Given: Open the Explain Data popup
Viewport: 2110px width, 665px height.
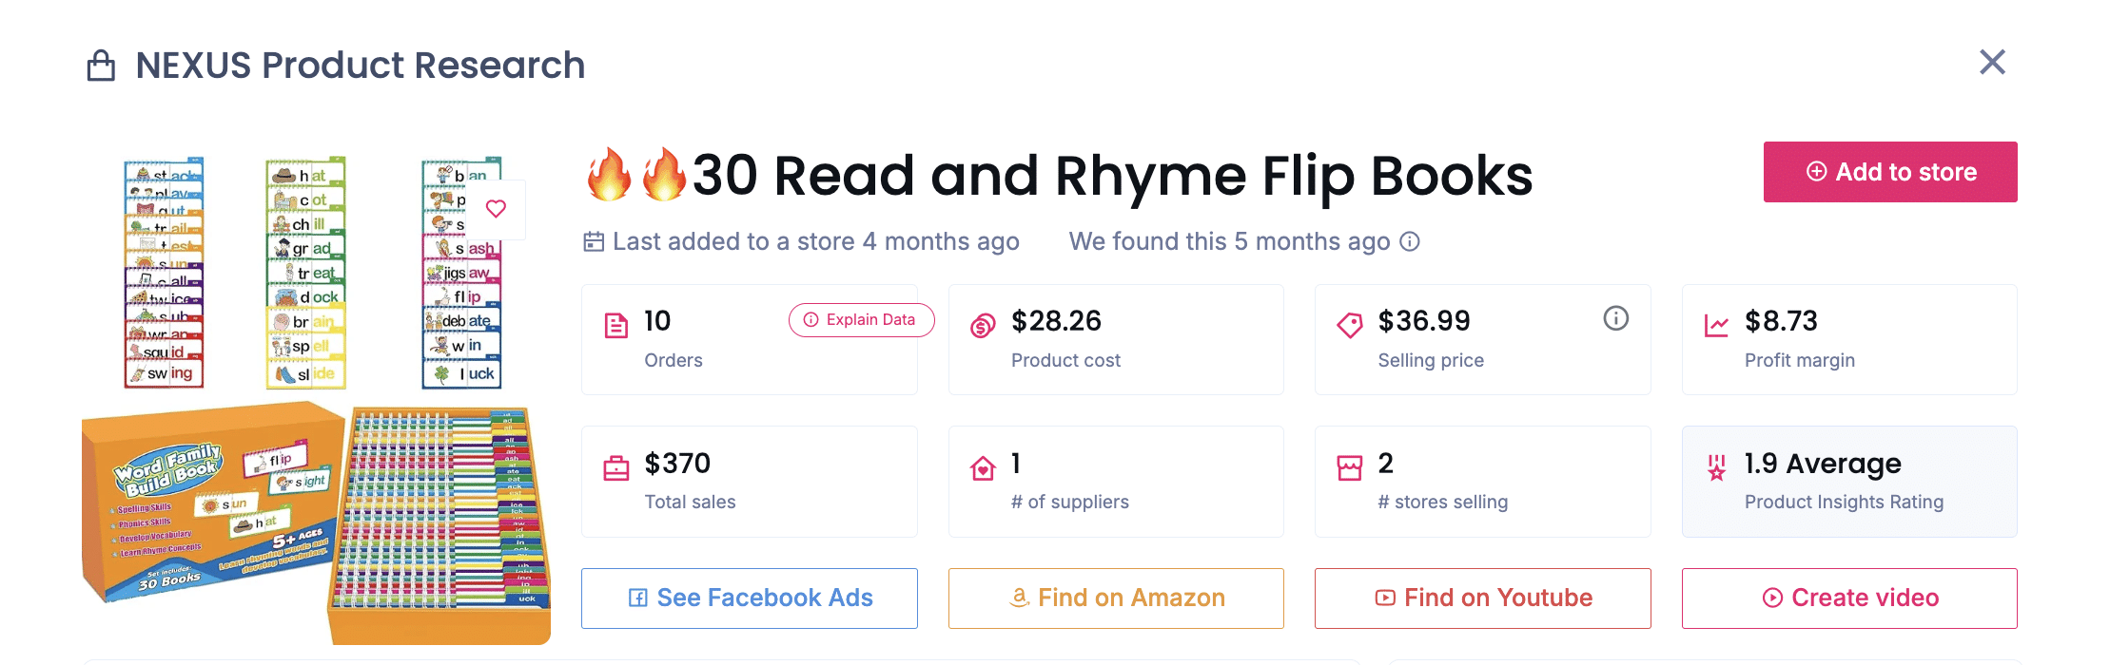Looking at the screenshot, I should 860,320.
